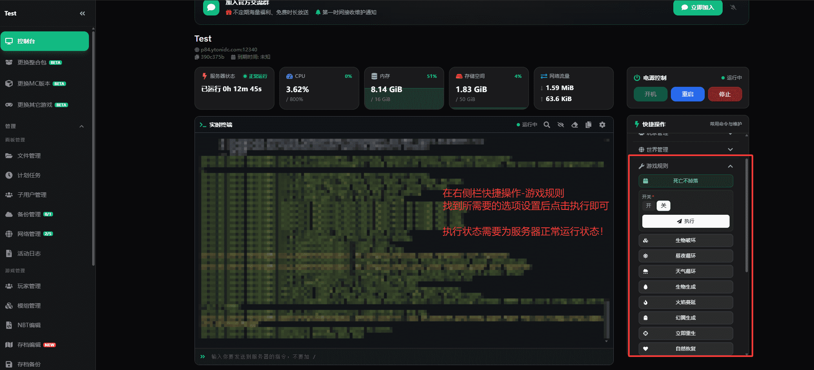814x370 pixels.
Task: Expand the 火焰蔓延 rule
Action: tap(686, 302)
